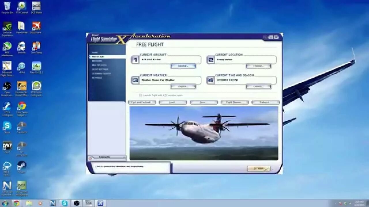Change the current location
Image resolution: width=369 pixels, height=207 pixels.
pyautogui.click(x=258, y=66)
